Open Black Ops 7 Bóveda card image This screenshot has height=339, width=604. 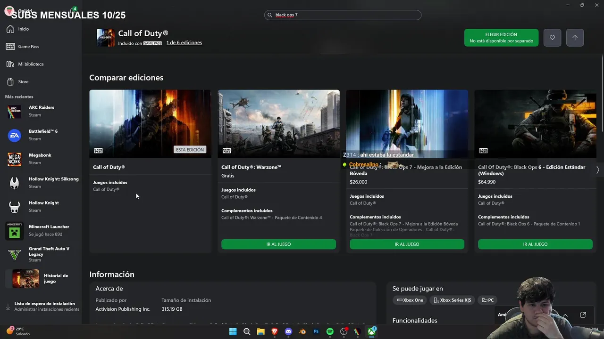click(x=407, y=124)
